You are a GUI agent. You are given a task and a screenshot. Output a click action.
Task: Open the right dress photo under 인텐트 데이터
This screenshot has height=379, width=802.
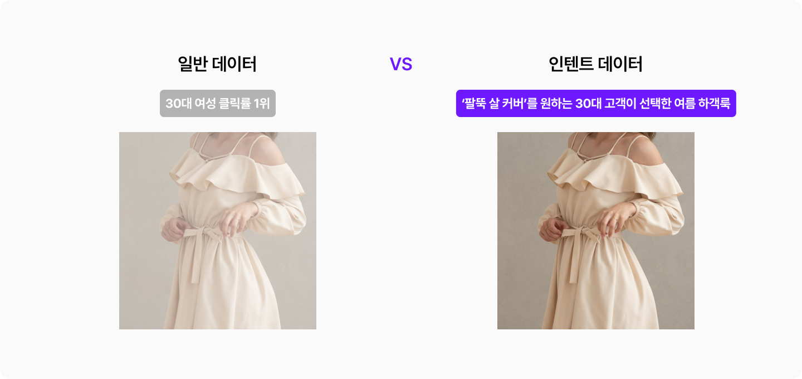pyautogui.click(x=596, y=231)
